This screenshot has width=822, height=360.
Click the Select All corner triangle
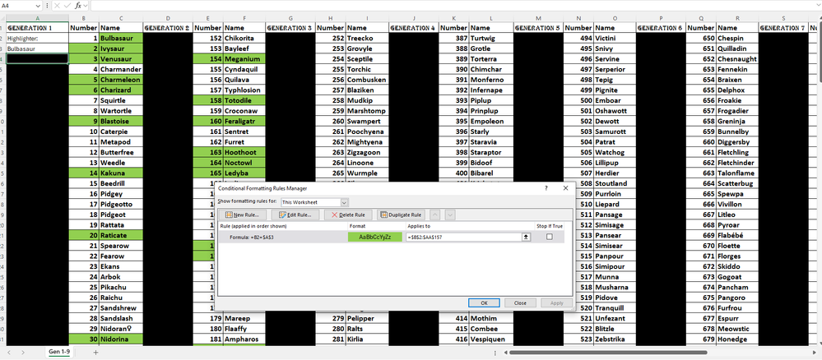coord(2,18)
